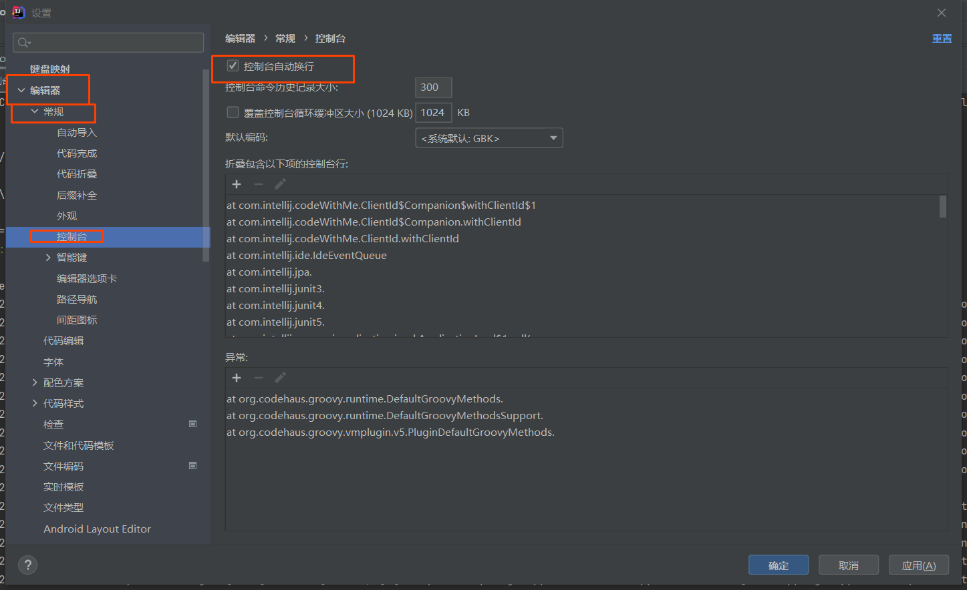The image size is (967, 590).
Task: Select the DefaultGroovyMethods. exception entry
Action: click(365, 398)
